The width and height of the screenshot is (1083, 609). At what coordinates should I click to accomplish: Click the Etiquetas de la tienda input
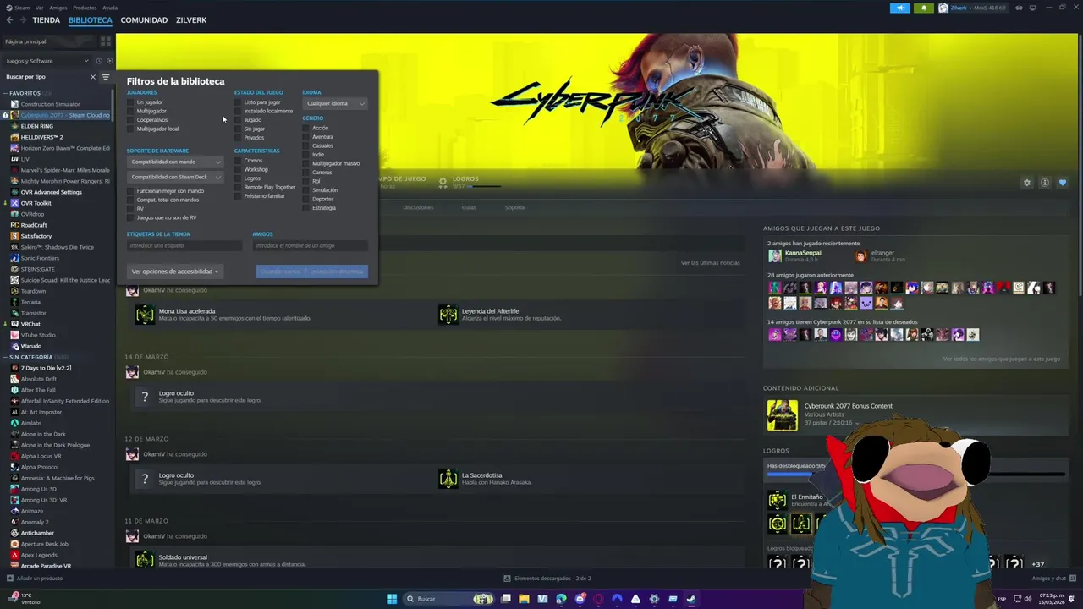184,245
